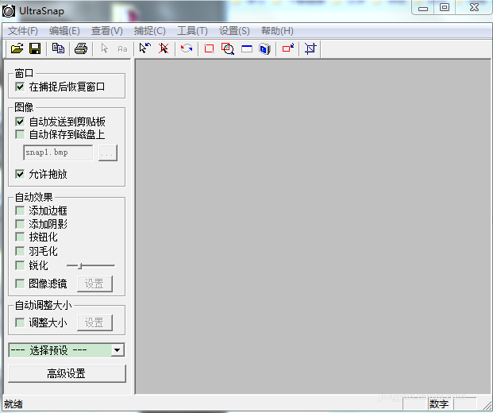Click the browse … button next to snap1.bmp
Screen dimensions: 493x413
coord(108,152)
